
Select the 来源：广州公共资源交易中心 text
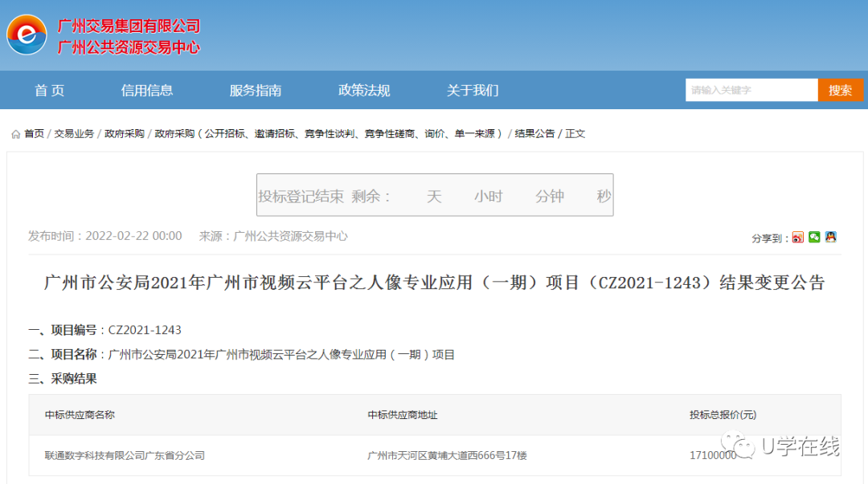[x=273, y=236]
